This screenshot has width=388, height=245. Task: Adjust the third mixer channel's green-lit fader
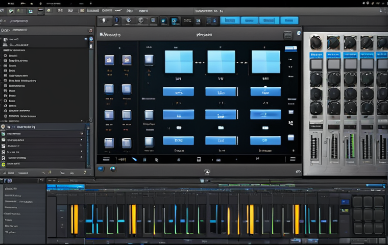click(x=350, y=146)
